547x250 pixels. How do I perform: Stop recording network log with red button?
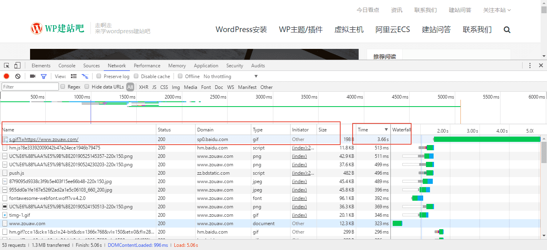pyautogui.click(x=6, y=76)
